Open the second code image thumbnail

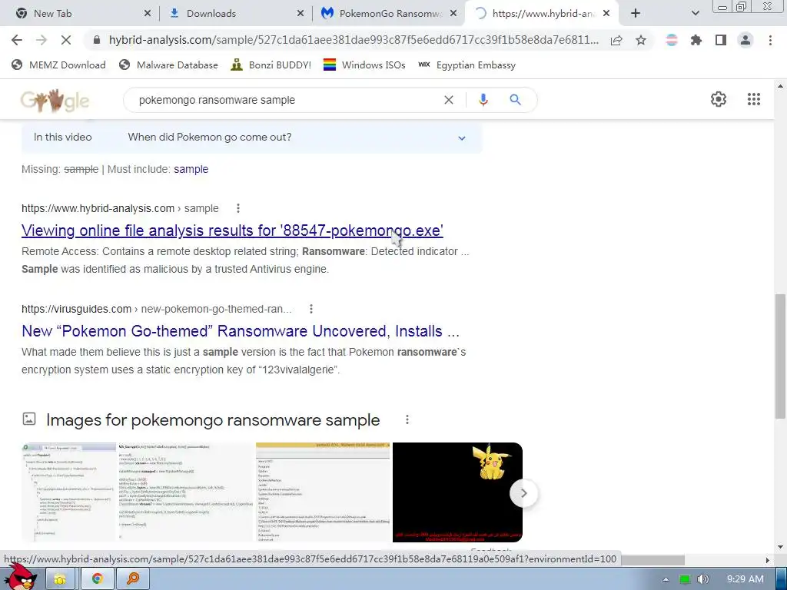[x=186, y=492]
